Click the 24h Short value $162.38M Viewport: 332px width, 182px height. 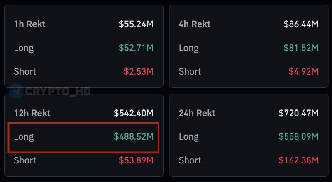[298, 160]
